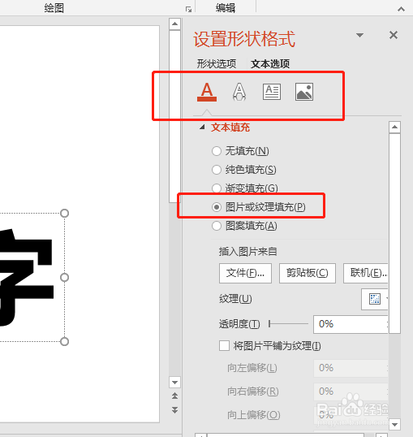Screen dimensions: 413x437
Task: Click the slide scrollbar down arrow
Action: (x=174, y=382)
